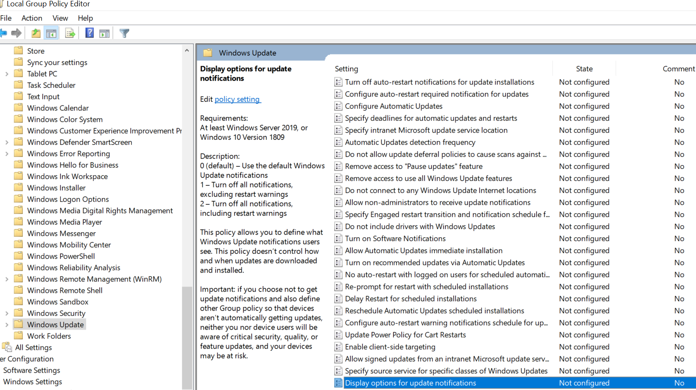Viewport: 696px width, 390px height.
Task: Open the Help question mark icon
Action: click(89, 33)
